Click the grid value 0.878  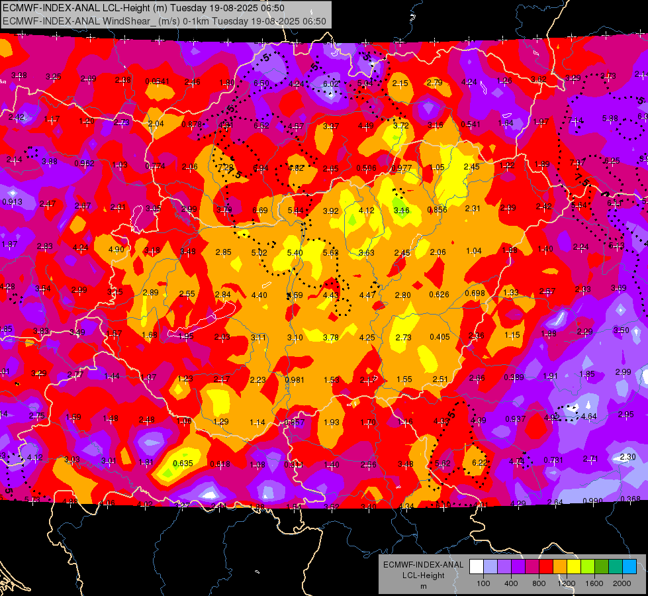pos(192,124)
